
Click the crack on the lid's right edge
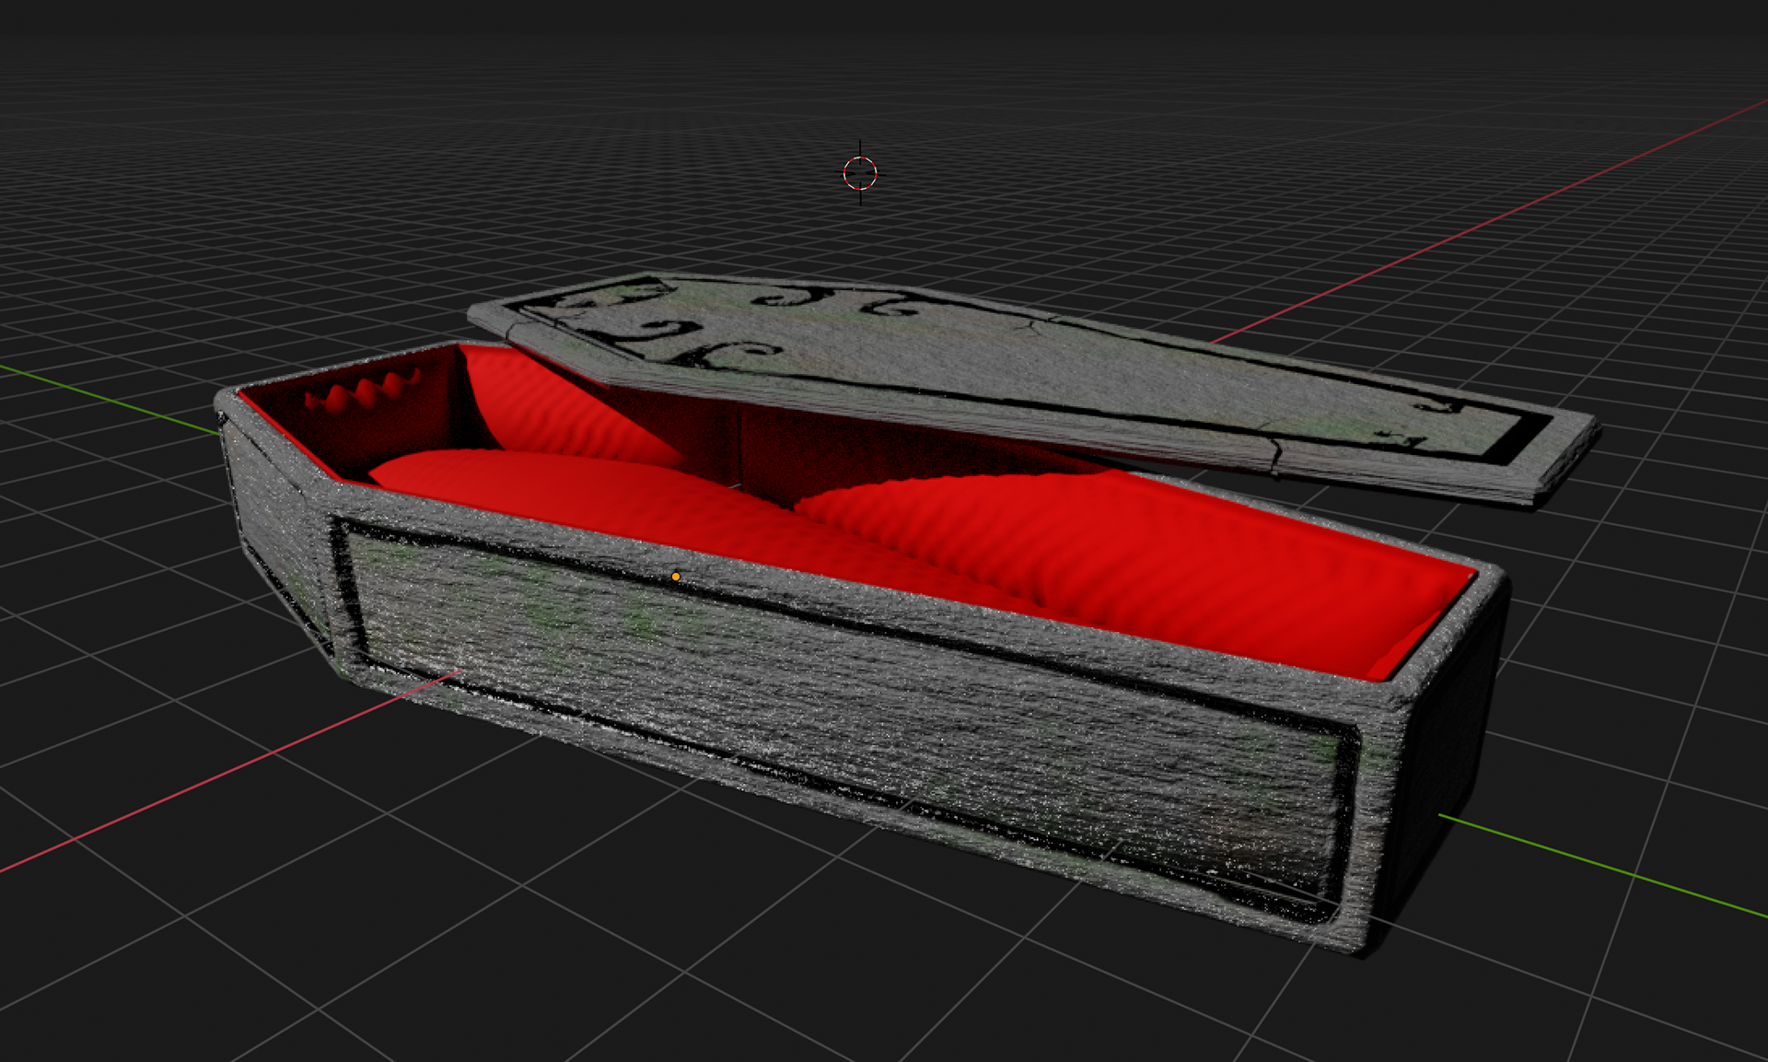coord(1274,458)
